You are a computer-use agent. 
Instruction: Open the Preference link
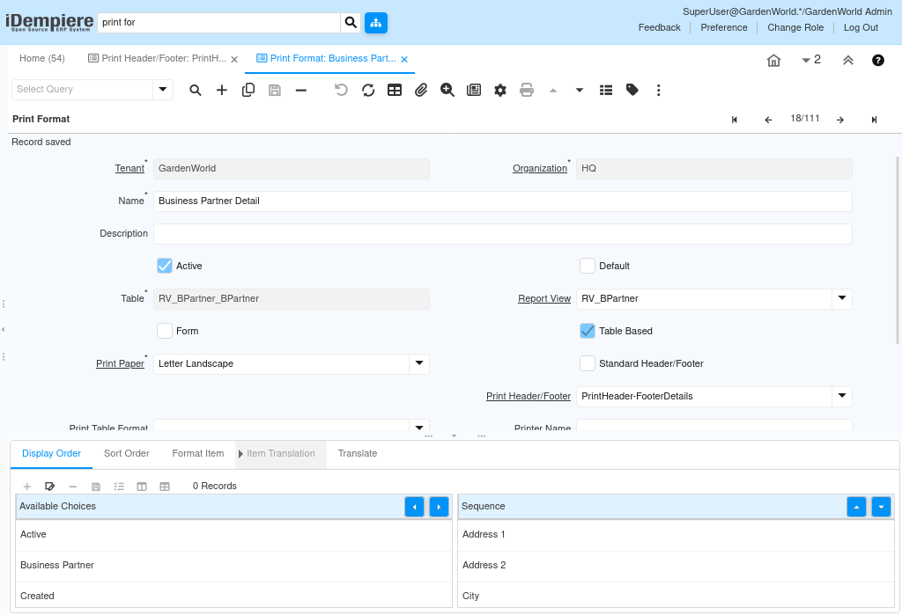(x=724, y=27)
